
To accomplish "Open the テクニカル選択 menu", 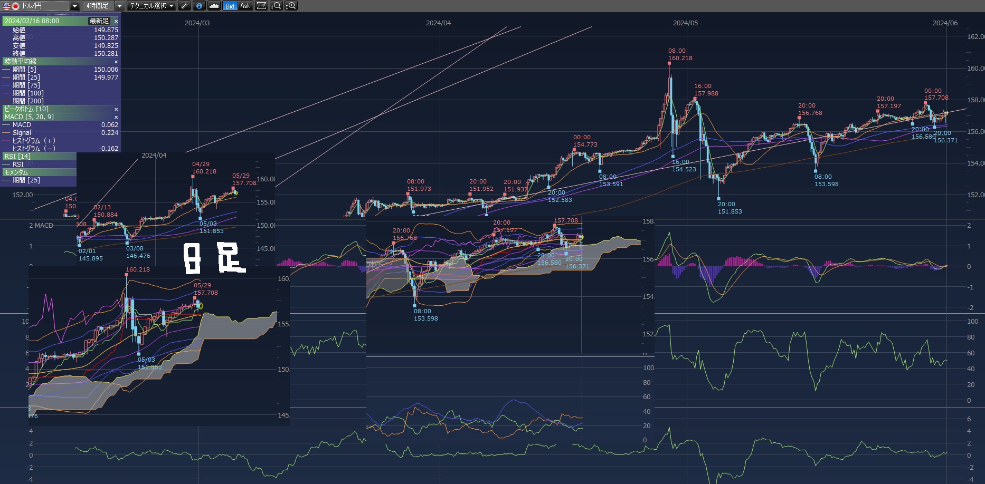I will 151,6.
